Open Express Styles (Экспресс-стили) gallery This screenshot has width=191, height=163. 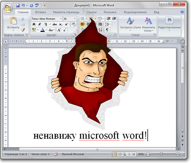[130, 24]
